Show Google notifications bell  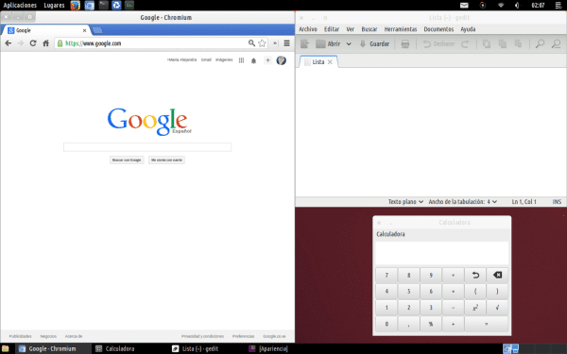tap(253, 60)
